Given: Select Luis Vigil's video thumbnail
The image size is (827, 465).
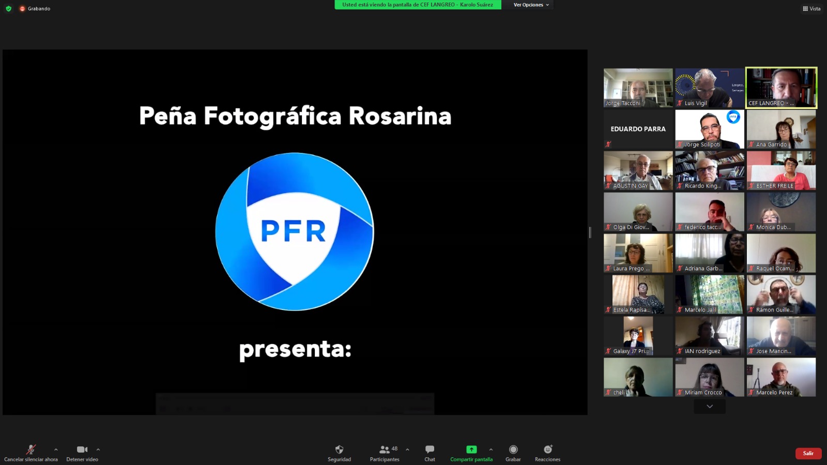Looking at the screenshot, I should pyautogui.click(x=710, y=88).
